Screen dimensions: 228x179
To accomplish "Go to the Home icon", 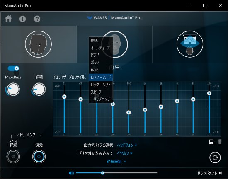I will point(8,19).
